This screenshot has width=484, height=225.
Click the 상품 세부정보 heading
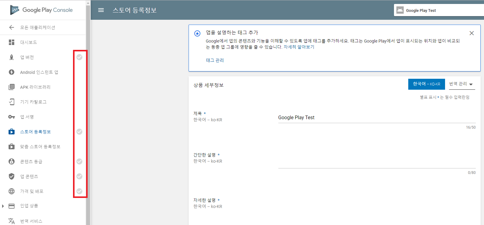(x=208, y=85)
